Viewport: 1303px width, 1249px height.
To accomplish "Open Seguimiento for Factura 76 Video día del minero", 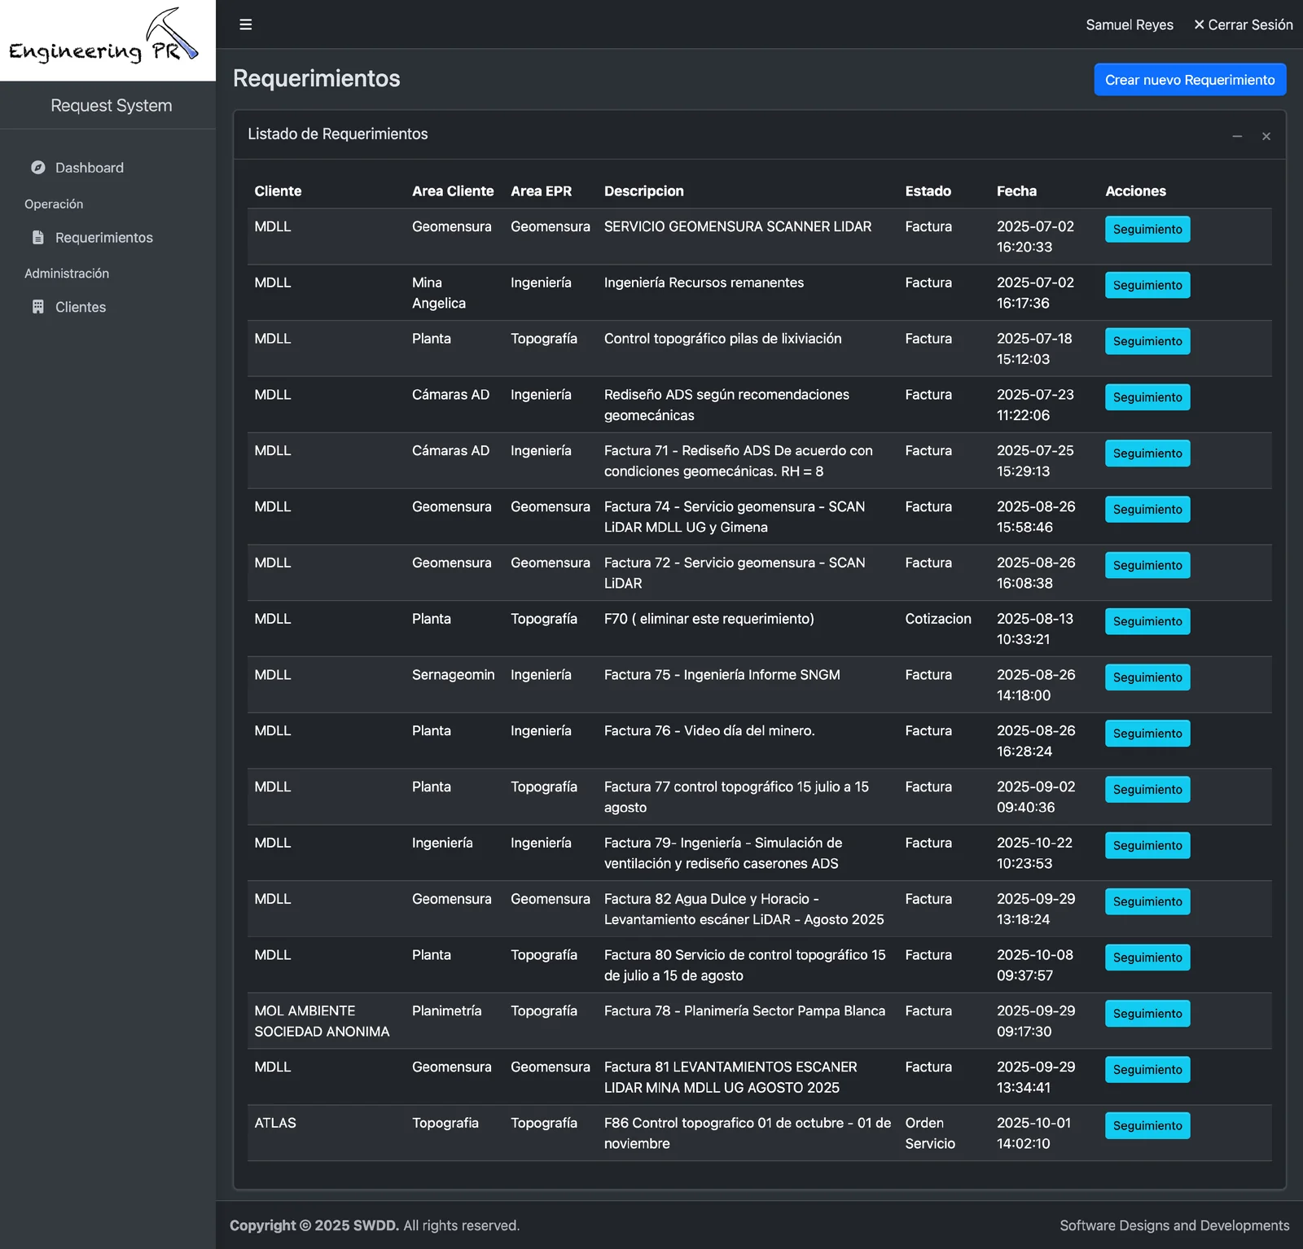I will pyautogui.click(x=1147, y=734).
